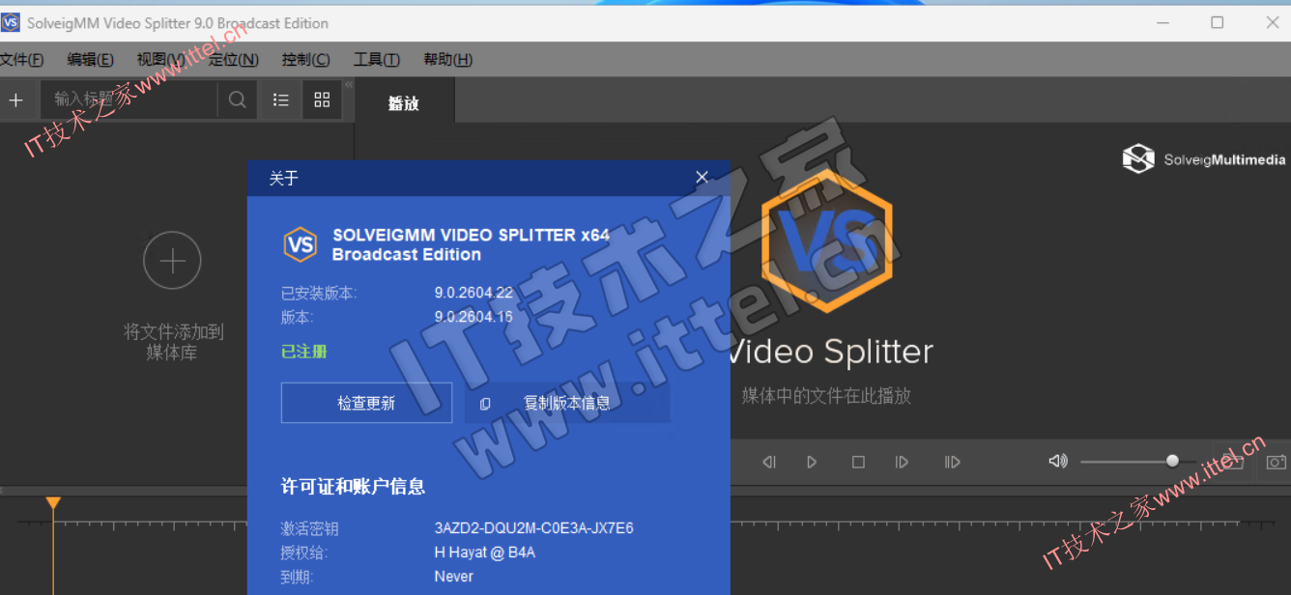Click the volume slider handle
1291x595 pixels.
(x=1172, y=462)
